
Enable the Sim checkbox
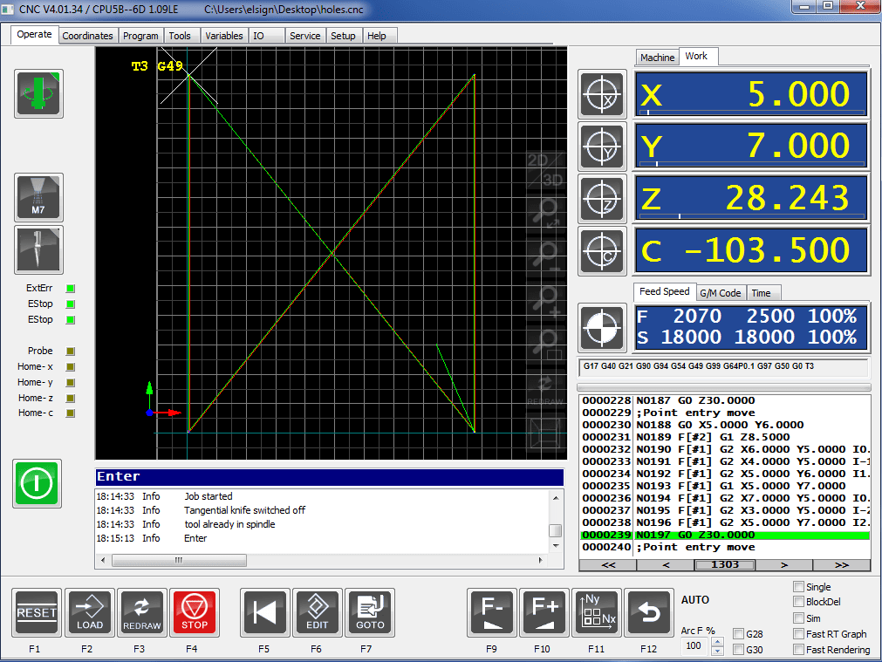click(x=798, y=618)
